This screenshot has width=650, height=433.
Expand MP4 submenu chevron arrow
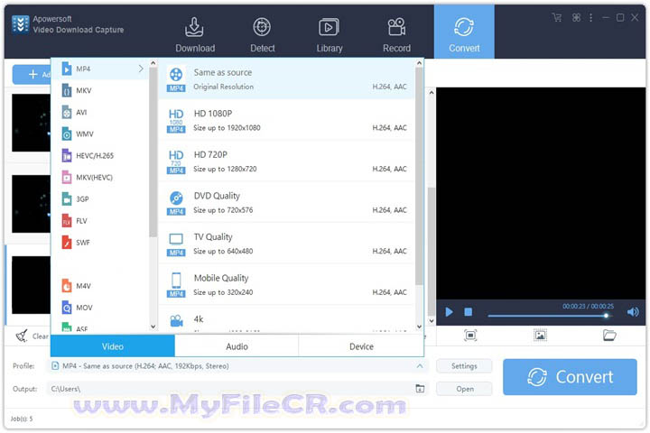click(x=141, y=69)
